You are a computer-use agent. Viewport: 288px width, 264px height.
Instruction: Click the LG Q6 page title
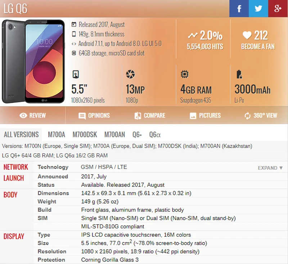pos(15,8)
